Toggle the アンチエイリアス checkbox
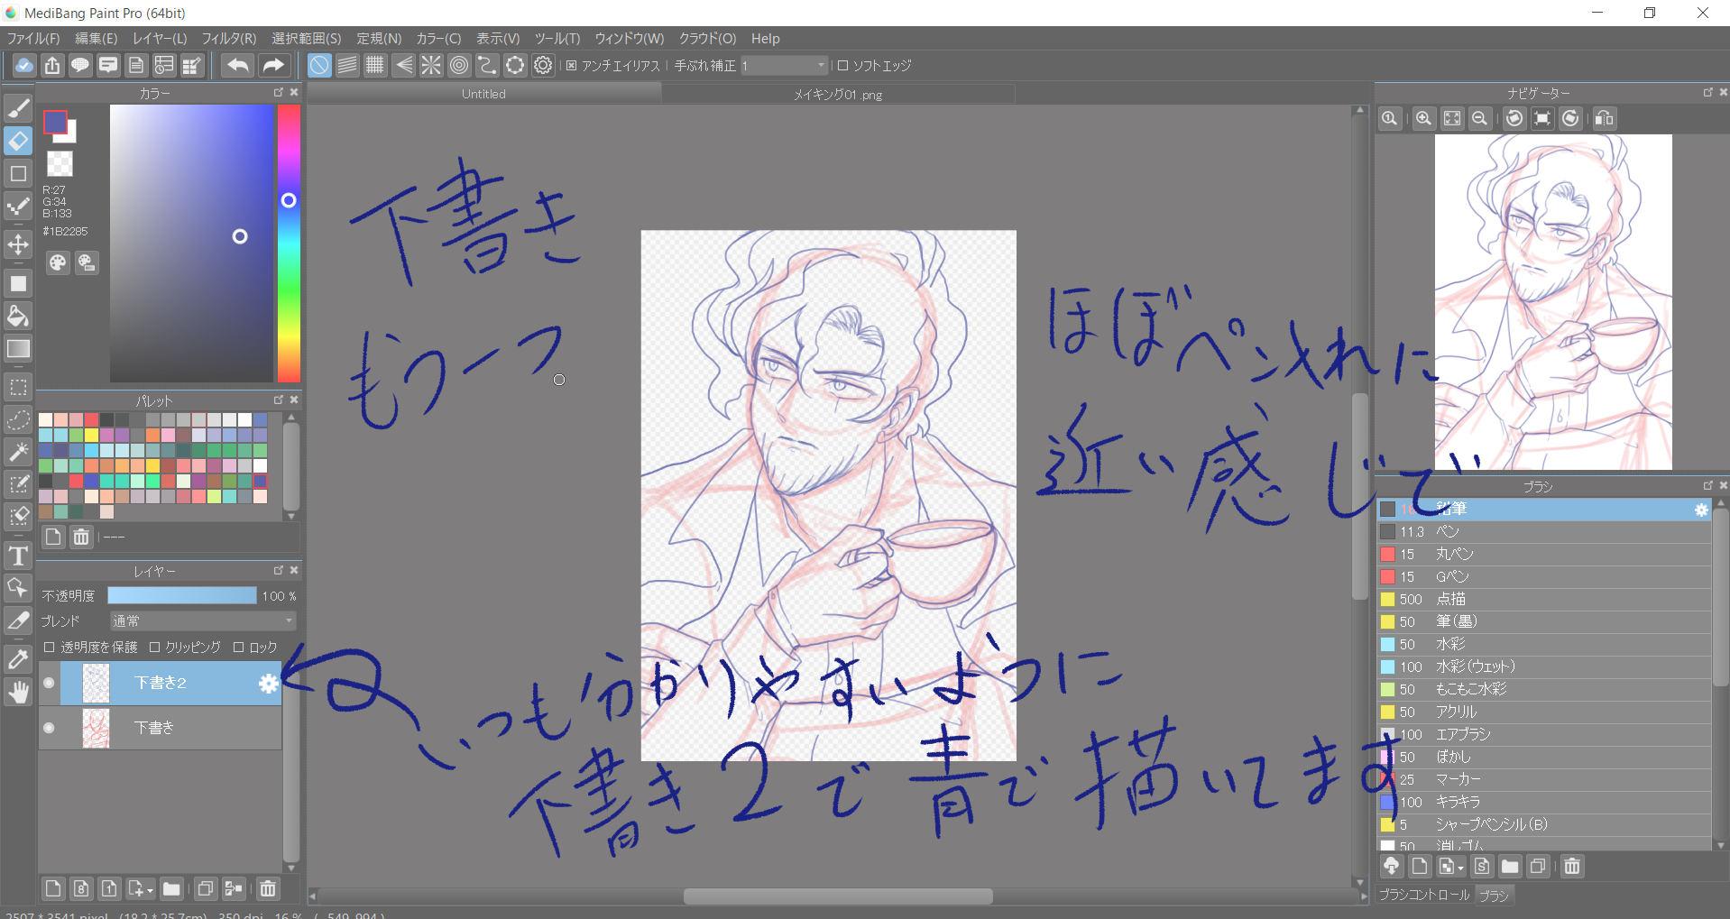Screen dimensions: 1730x919 pos(571,66)
